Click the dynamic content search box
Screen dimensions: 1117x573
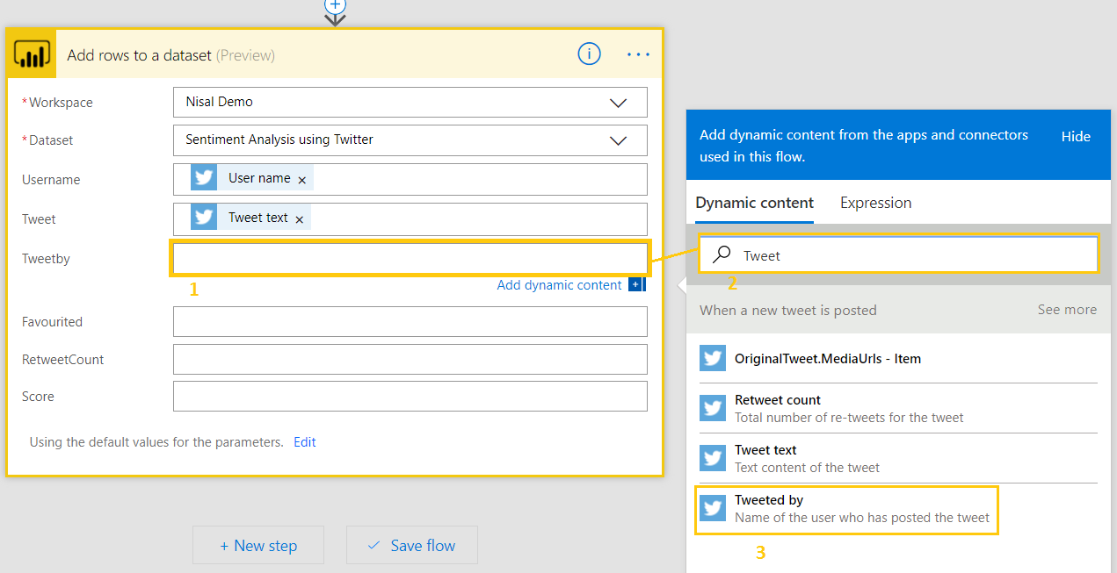[x=898, y=255]
